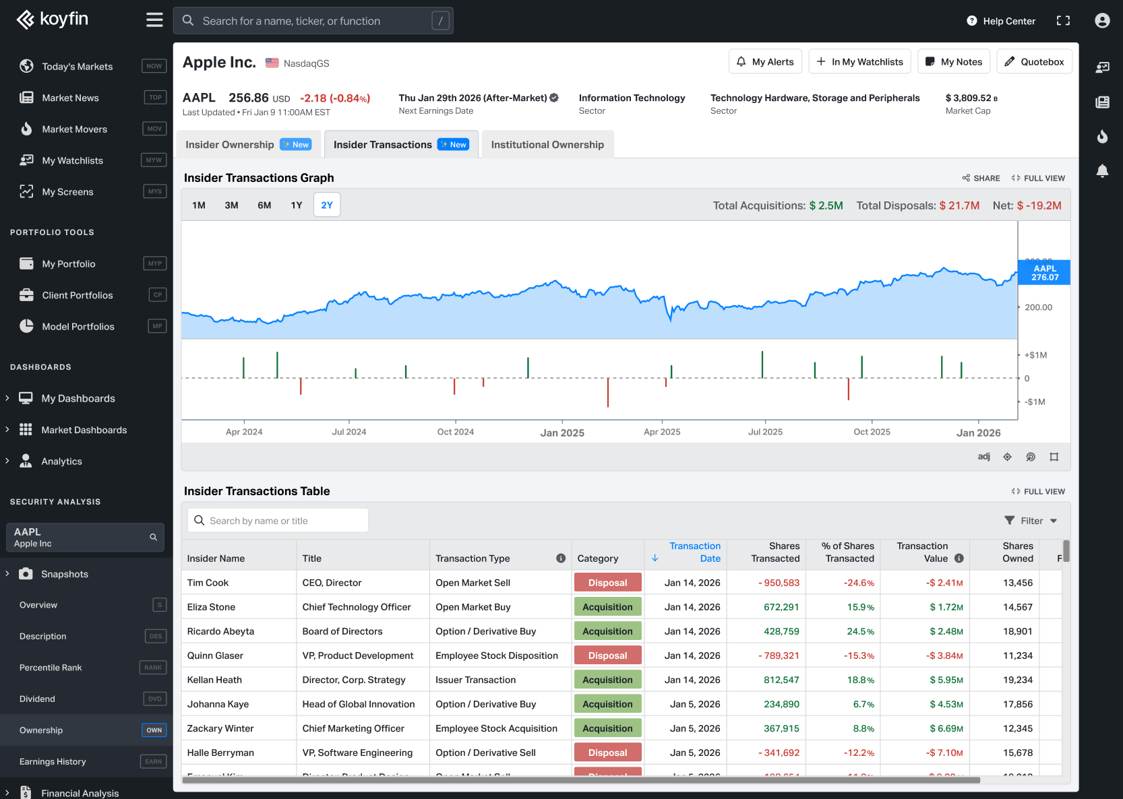Click the AAPL security search magnifier icon
This screenshot has height=799, width=1123.
pyautogui.click(x=153, y=537)
